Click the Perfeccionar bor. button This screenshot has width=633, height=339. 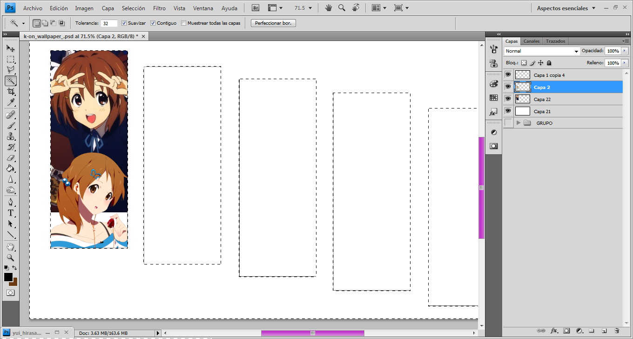point(273,23)
